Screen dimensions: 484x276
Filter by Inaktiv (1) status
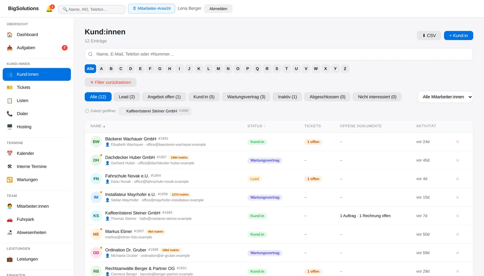(x=287, y=97)
